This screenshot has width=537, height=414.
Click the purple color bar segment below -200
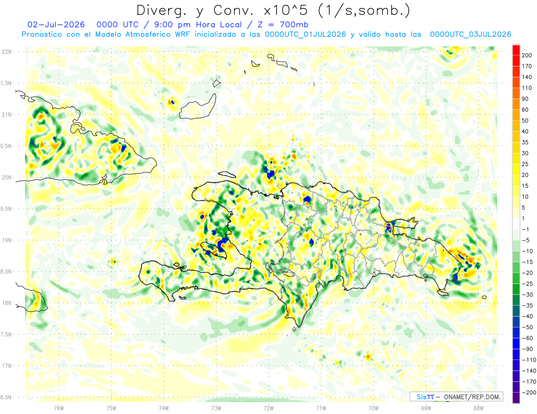[x=516, y=398]
